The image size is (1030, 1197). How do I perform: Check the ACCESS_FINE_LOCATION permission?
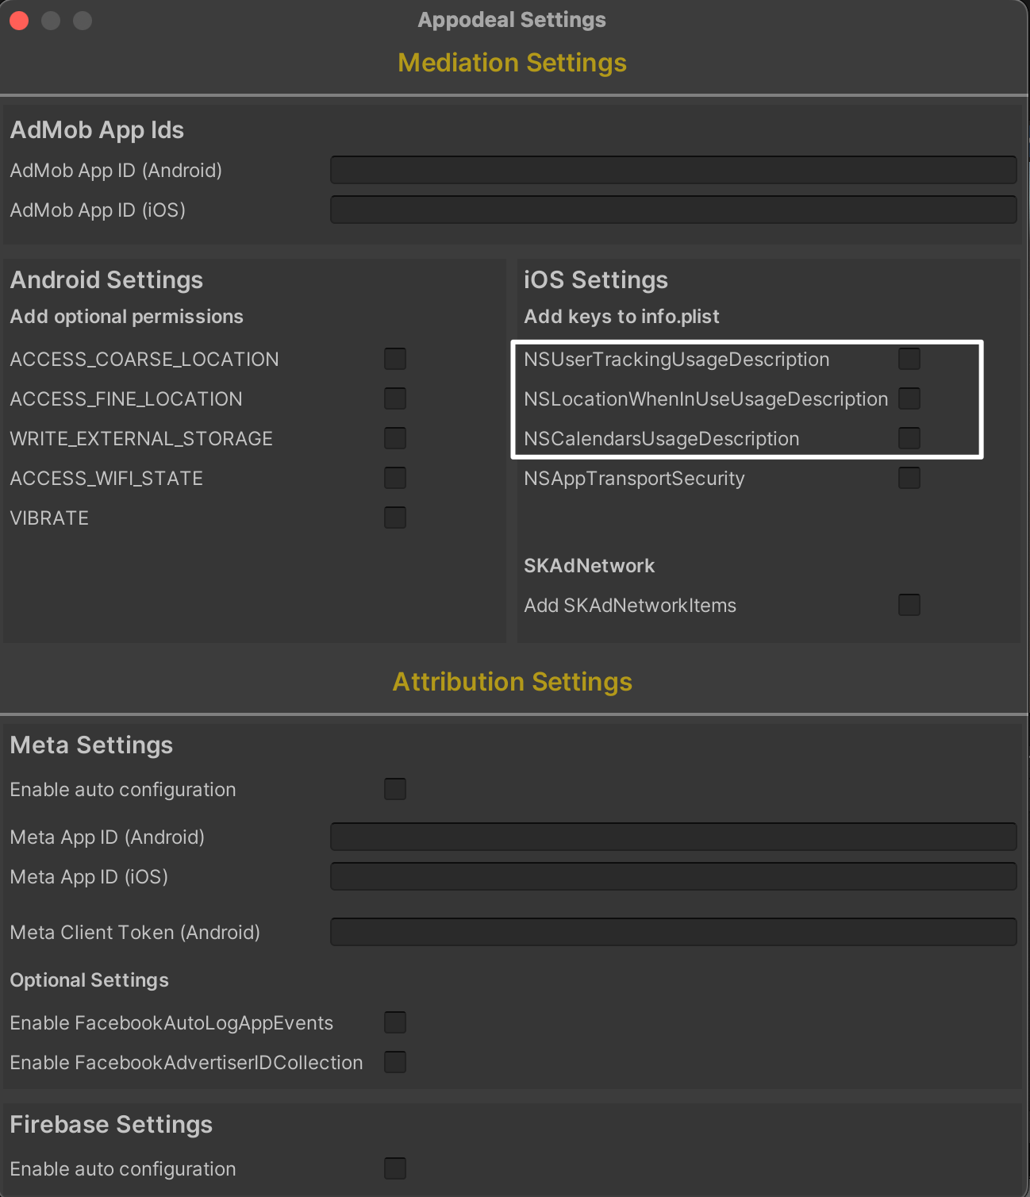coord(395,398)
